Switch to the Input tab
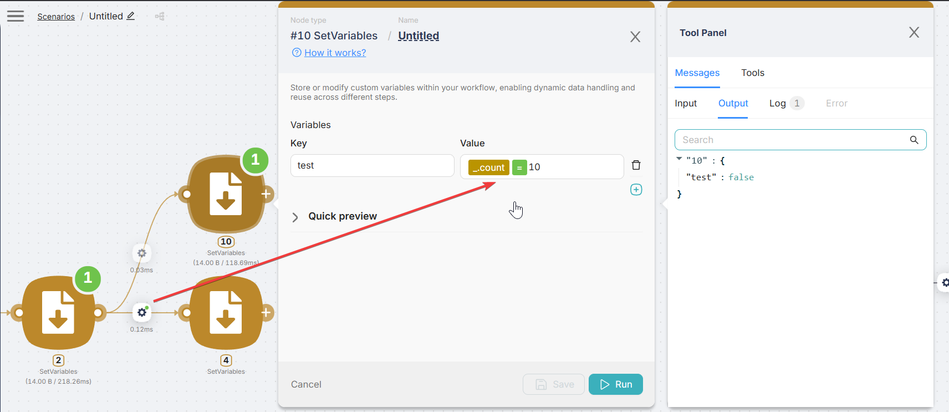 (686, 103)
